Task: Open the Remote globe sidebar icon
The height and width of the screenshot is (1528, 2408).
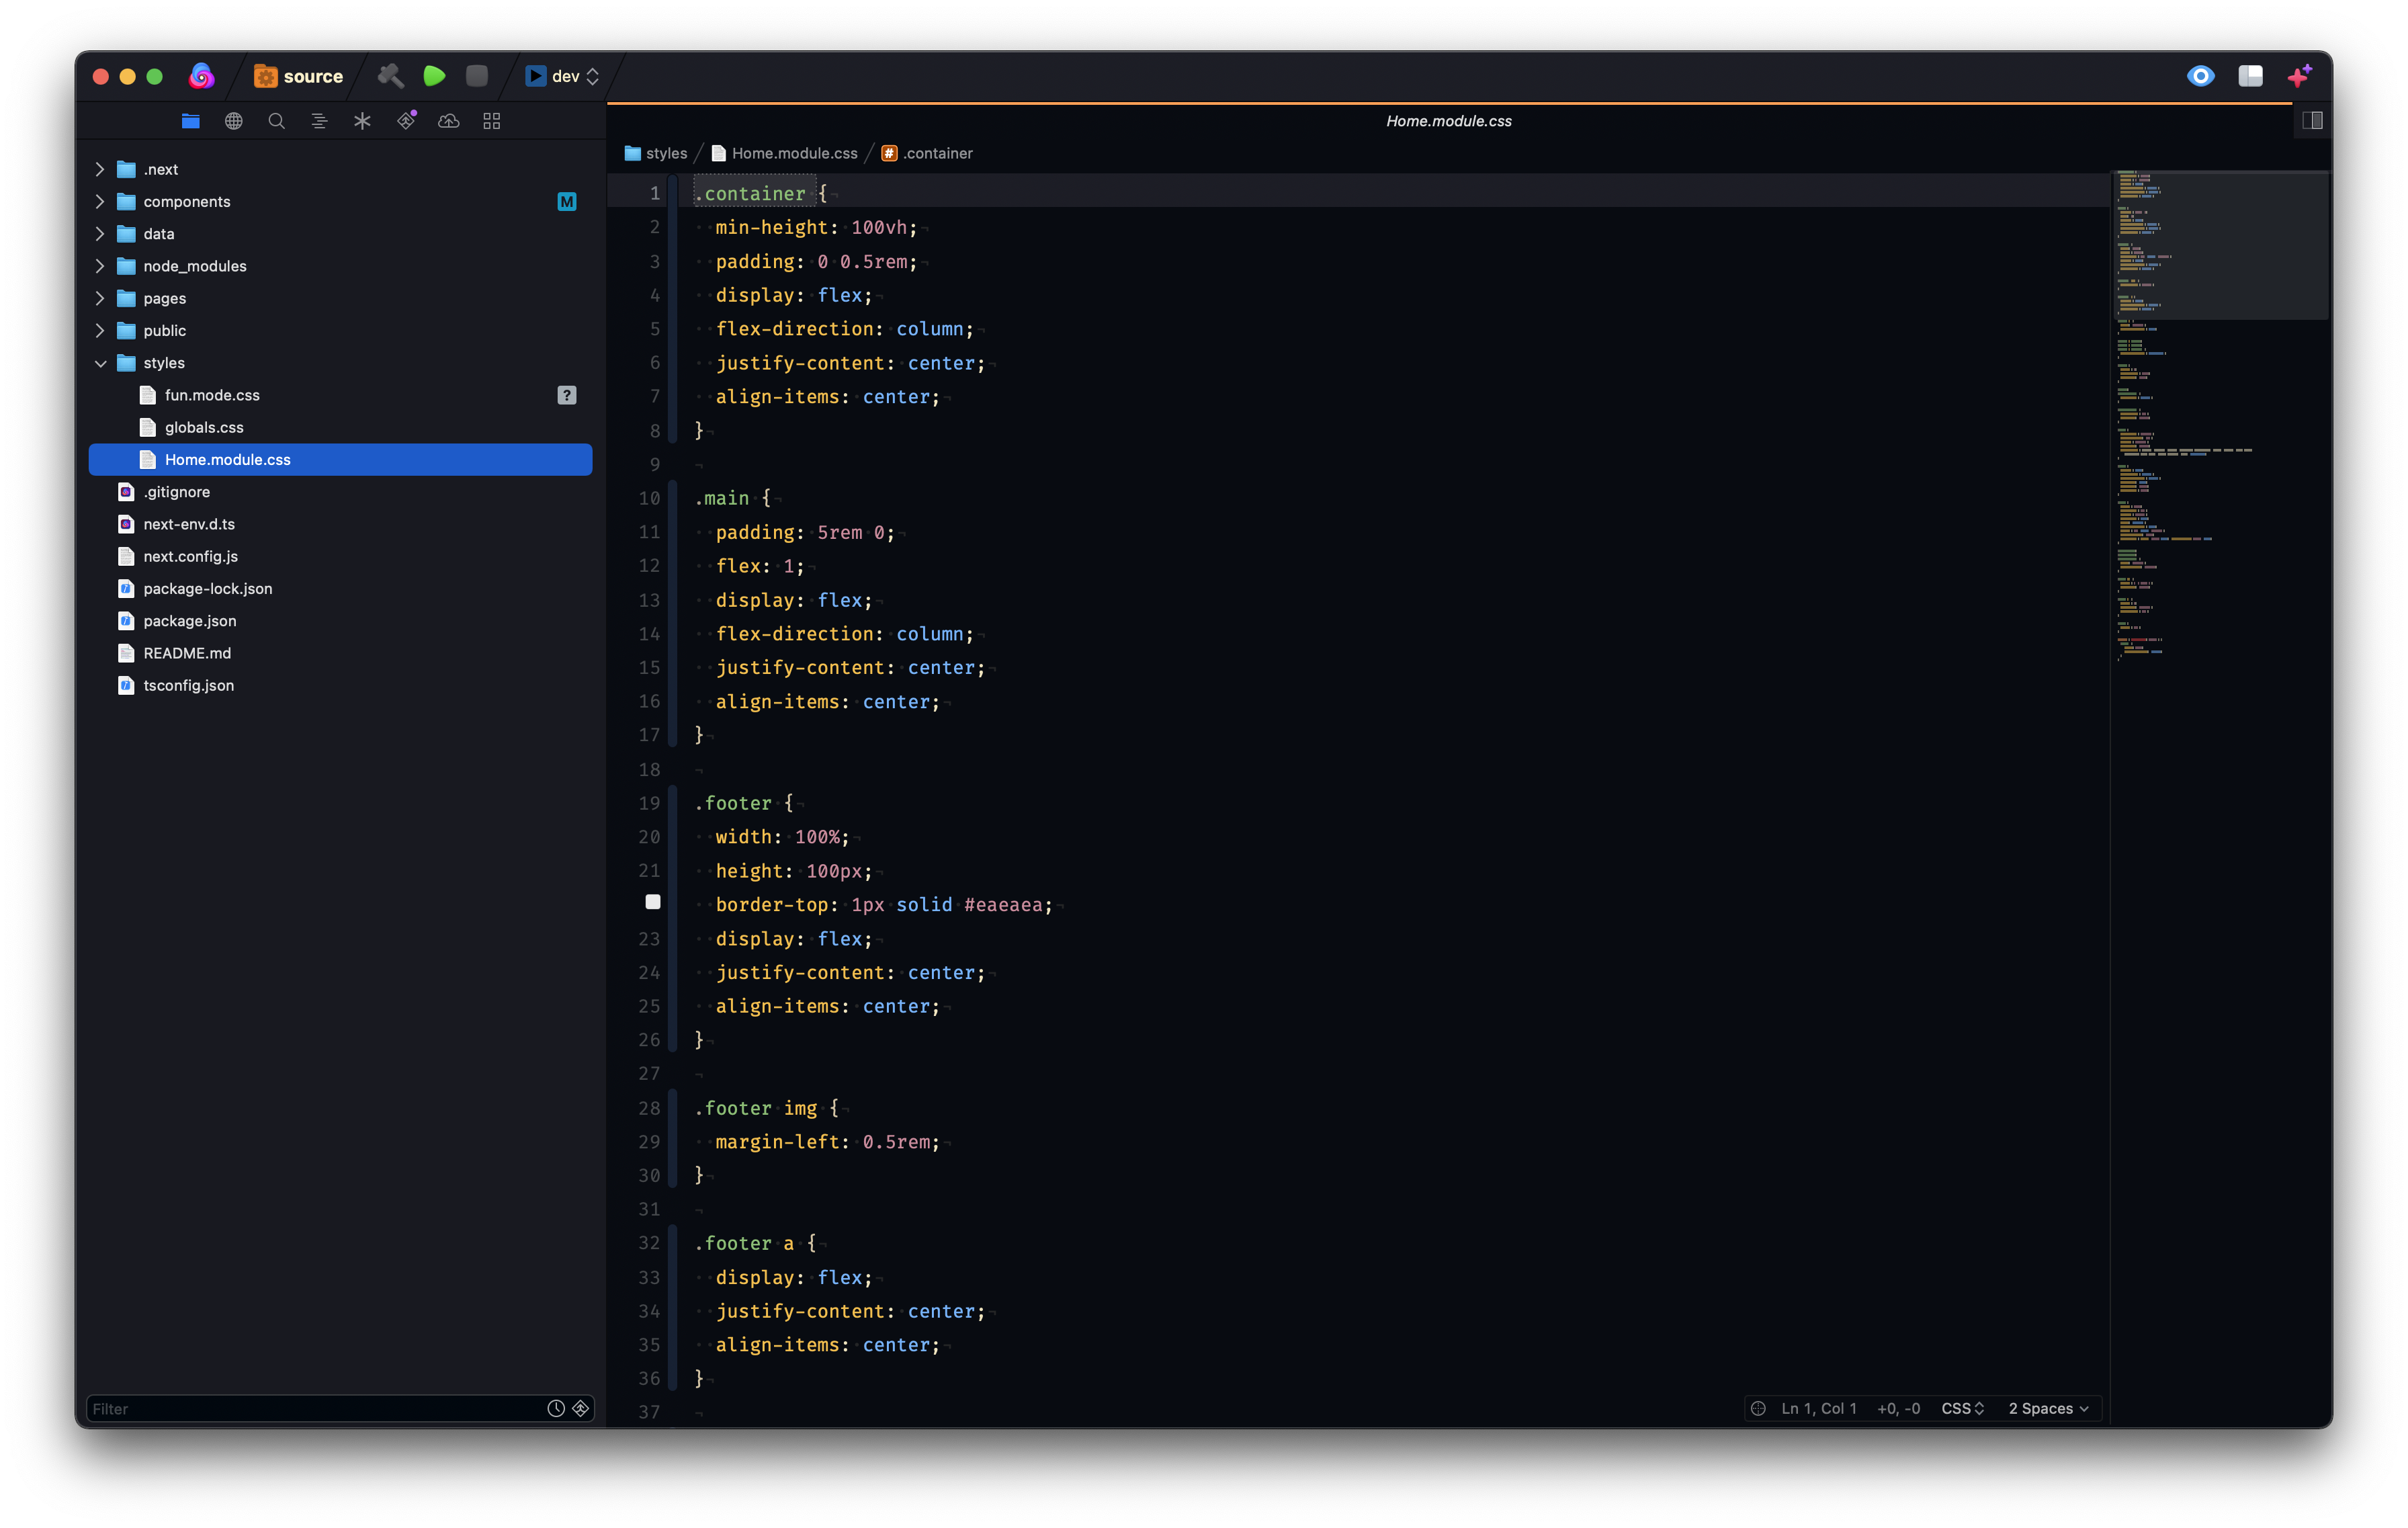Action: click(x=234, y=121)
